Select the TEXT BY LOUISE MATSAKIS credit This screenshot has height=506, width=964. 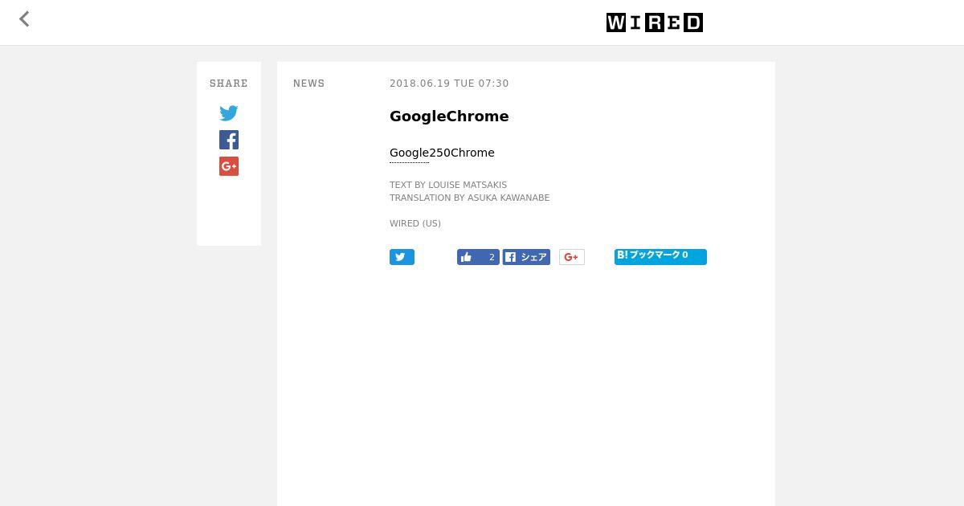click(x=448, y=185)
